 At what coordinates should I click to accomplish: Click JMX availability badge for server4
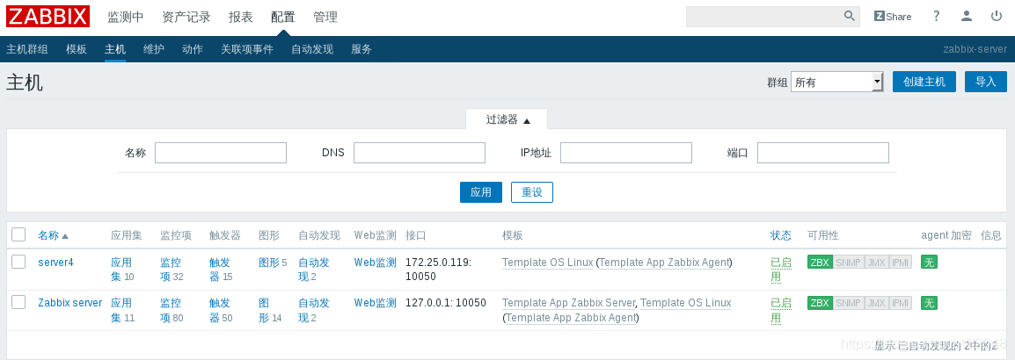[x=877, y=263]
